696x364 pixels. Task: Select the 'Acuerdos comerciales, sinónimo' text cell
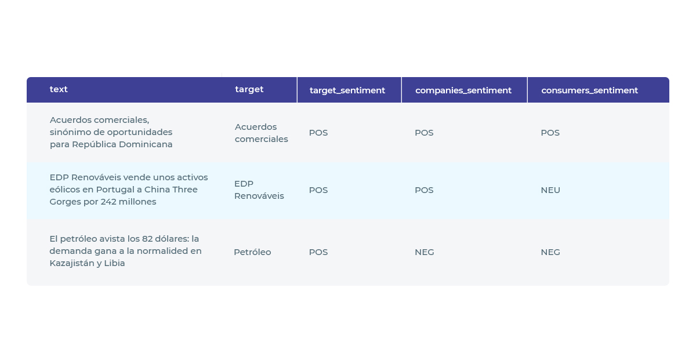[x=111, y=132]
